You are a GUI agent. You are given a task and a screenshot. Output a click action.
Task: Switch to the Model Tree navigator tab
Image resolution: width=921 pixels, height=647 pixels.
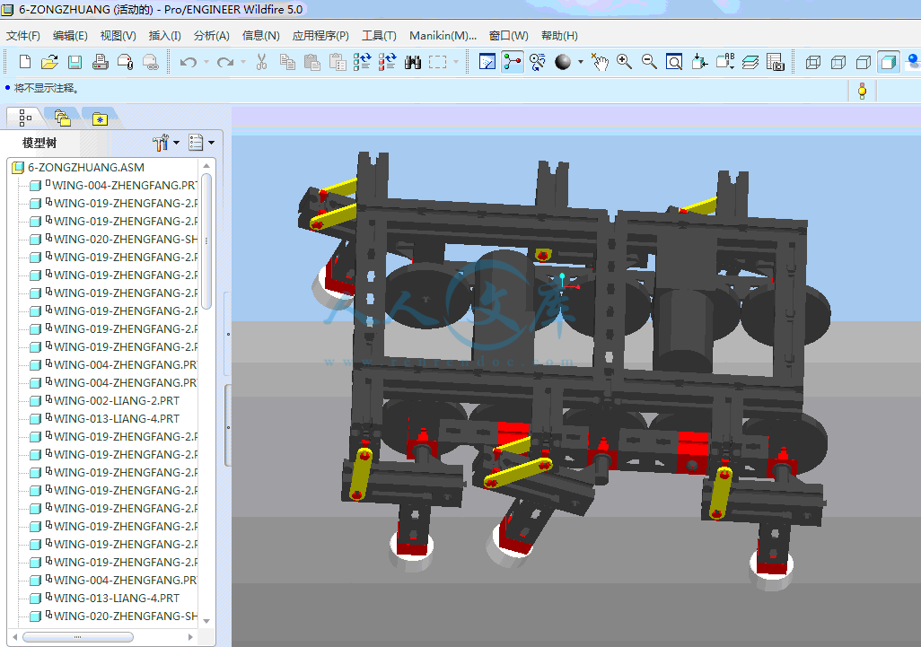(24, 118)
